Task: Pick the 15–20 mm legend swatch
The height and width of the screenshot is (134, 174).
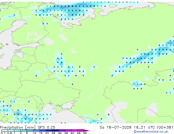Action: coord(43,130)
